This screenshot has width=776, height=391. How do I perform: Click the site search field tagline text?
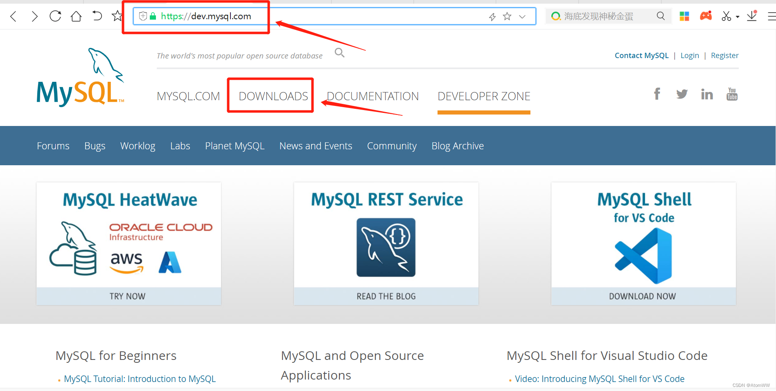click(x=239, y=56)
